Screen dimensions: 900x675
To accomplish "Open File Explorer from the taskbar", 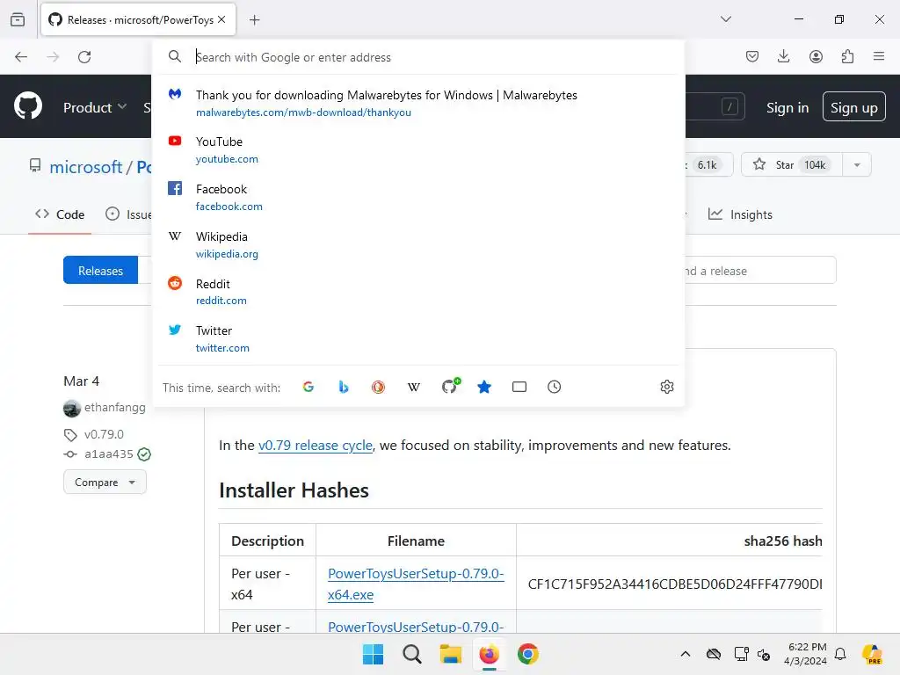I will point(451,654).
